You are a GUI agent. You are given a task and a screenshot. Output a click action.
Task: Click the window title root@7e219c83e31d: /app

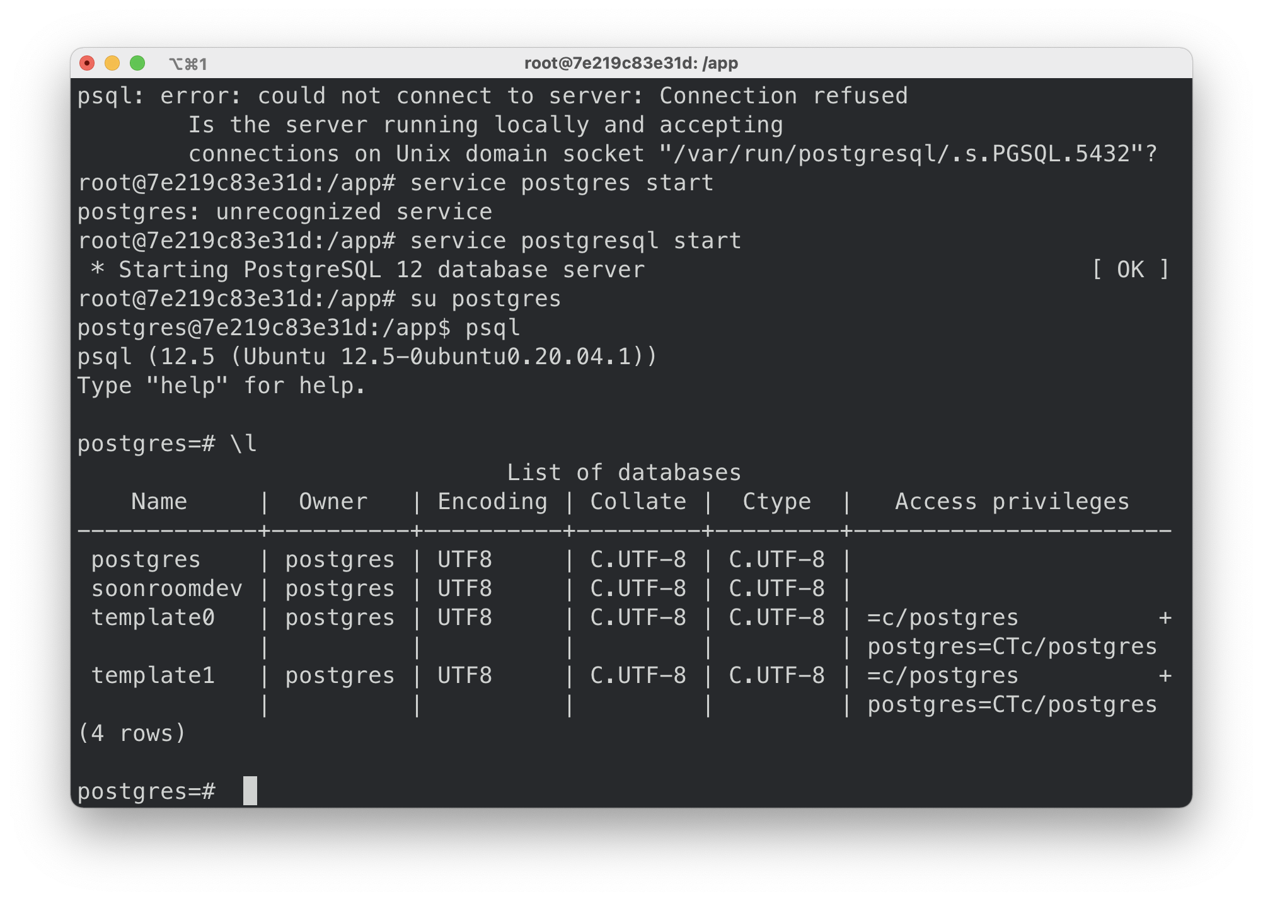[631, 63]
